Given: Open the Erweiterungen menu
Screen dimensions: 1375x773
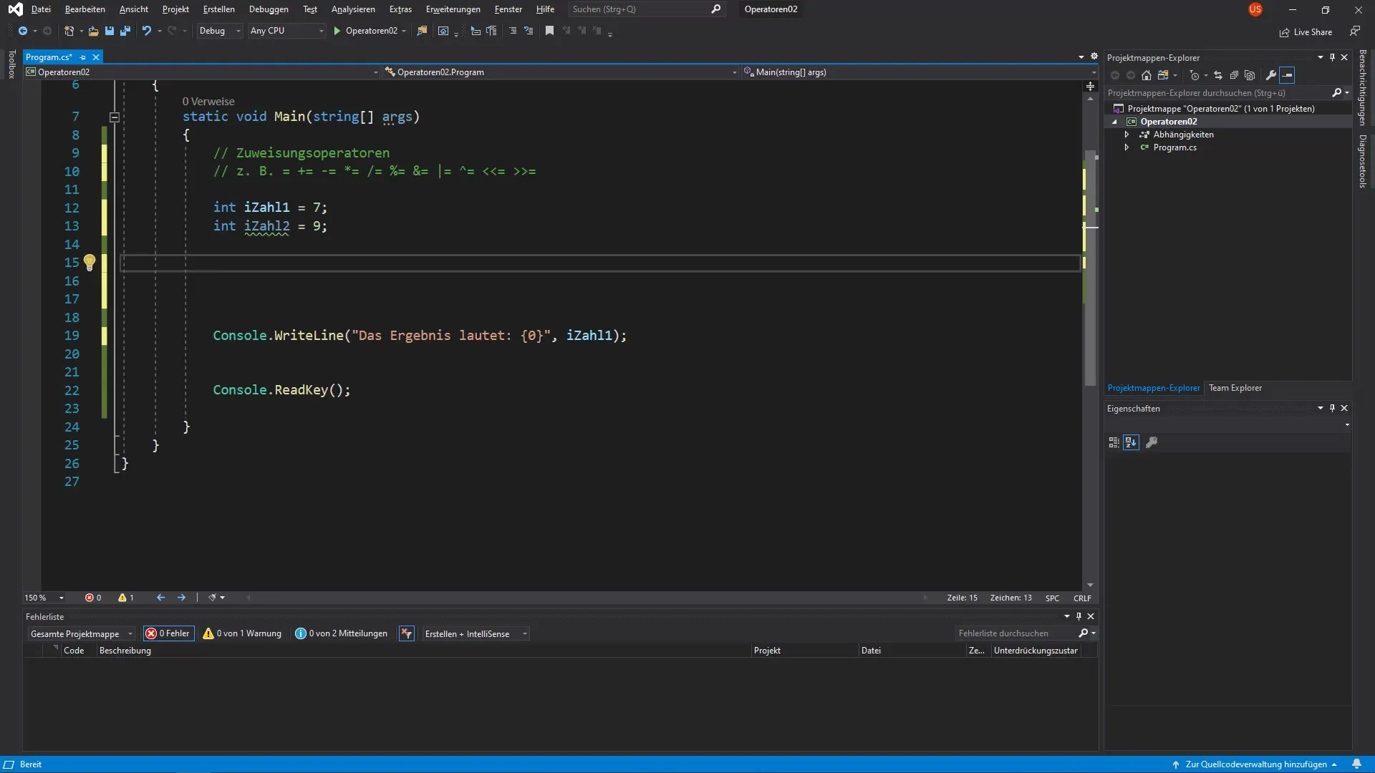Looking at the screenshot, I should [x=453, y=9].
